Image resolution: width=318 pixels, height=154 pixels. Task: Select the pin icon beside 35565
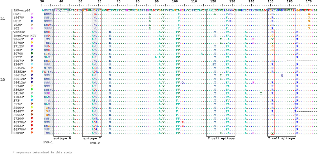[32, 115]
